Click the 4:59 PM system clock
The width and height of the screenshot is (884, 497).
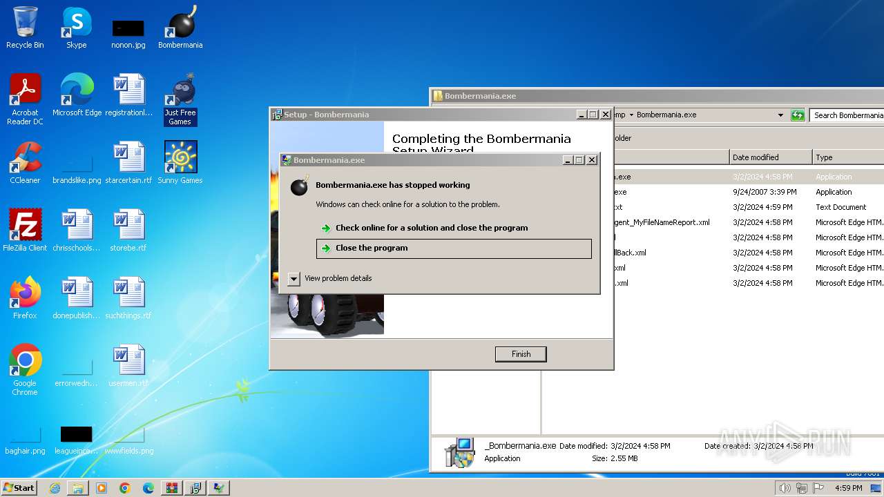[x=848, y=488]
